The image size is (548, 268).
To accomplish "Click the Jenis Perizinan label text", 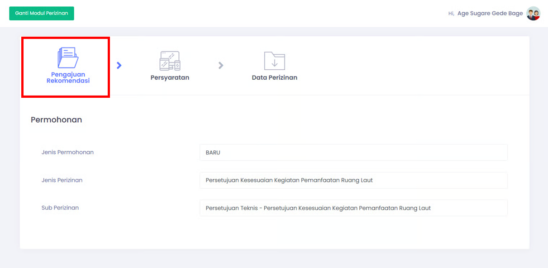I will click(x=62, y=180).
